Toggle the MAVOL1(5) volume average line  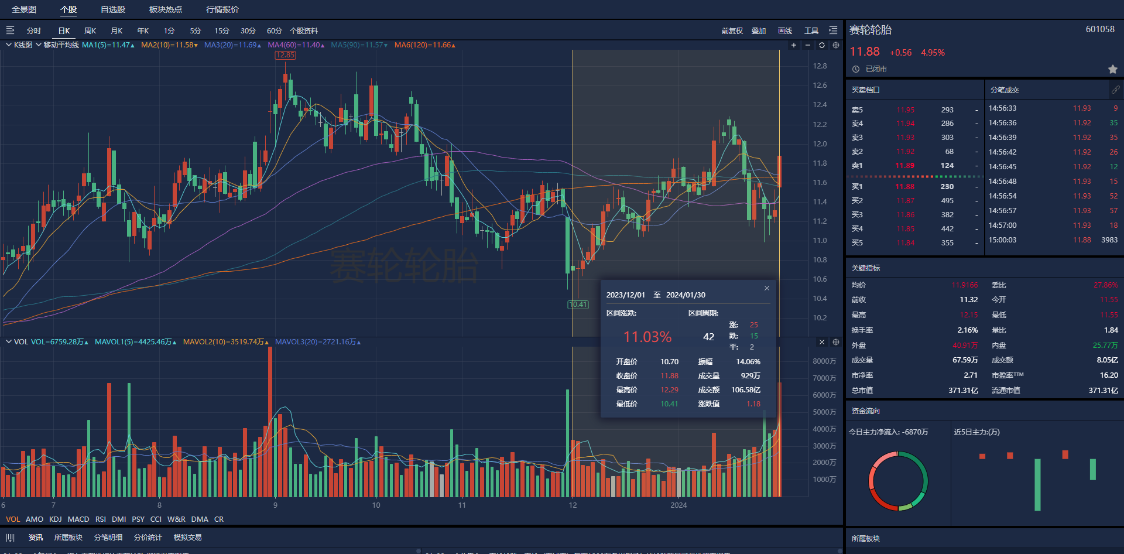(x=136, y=342)
